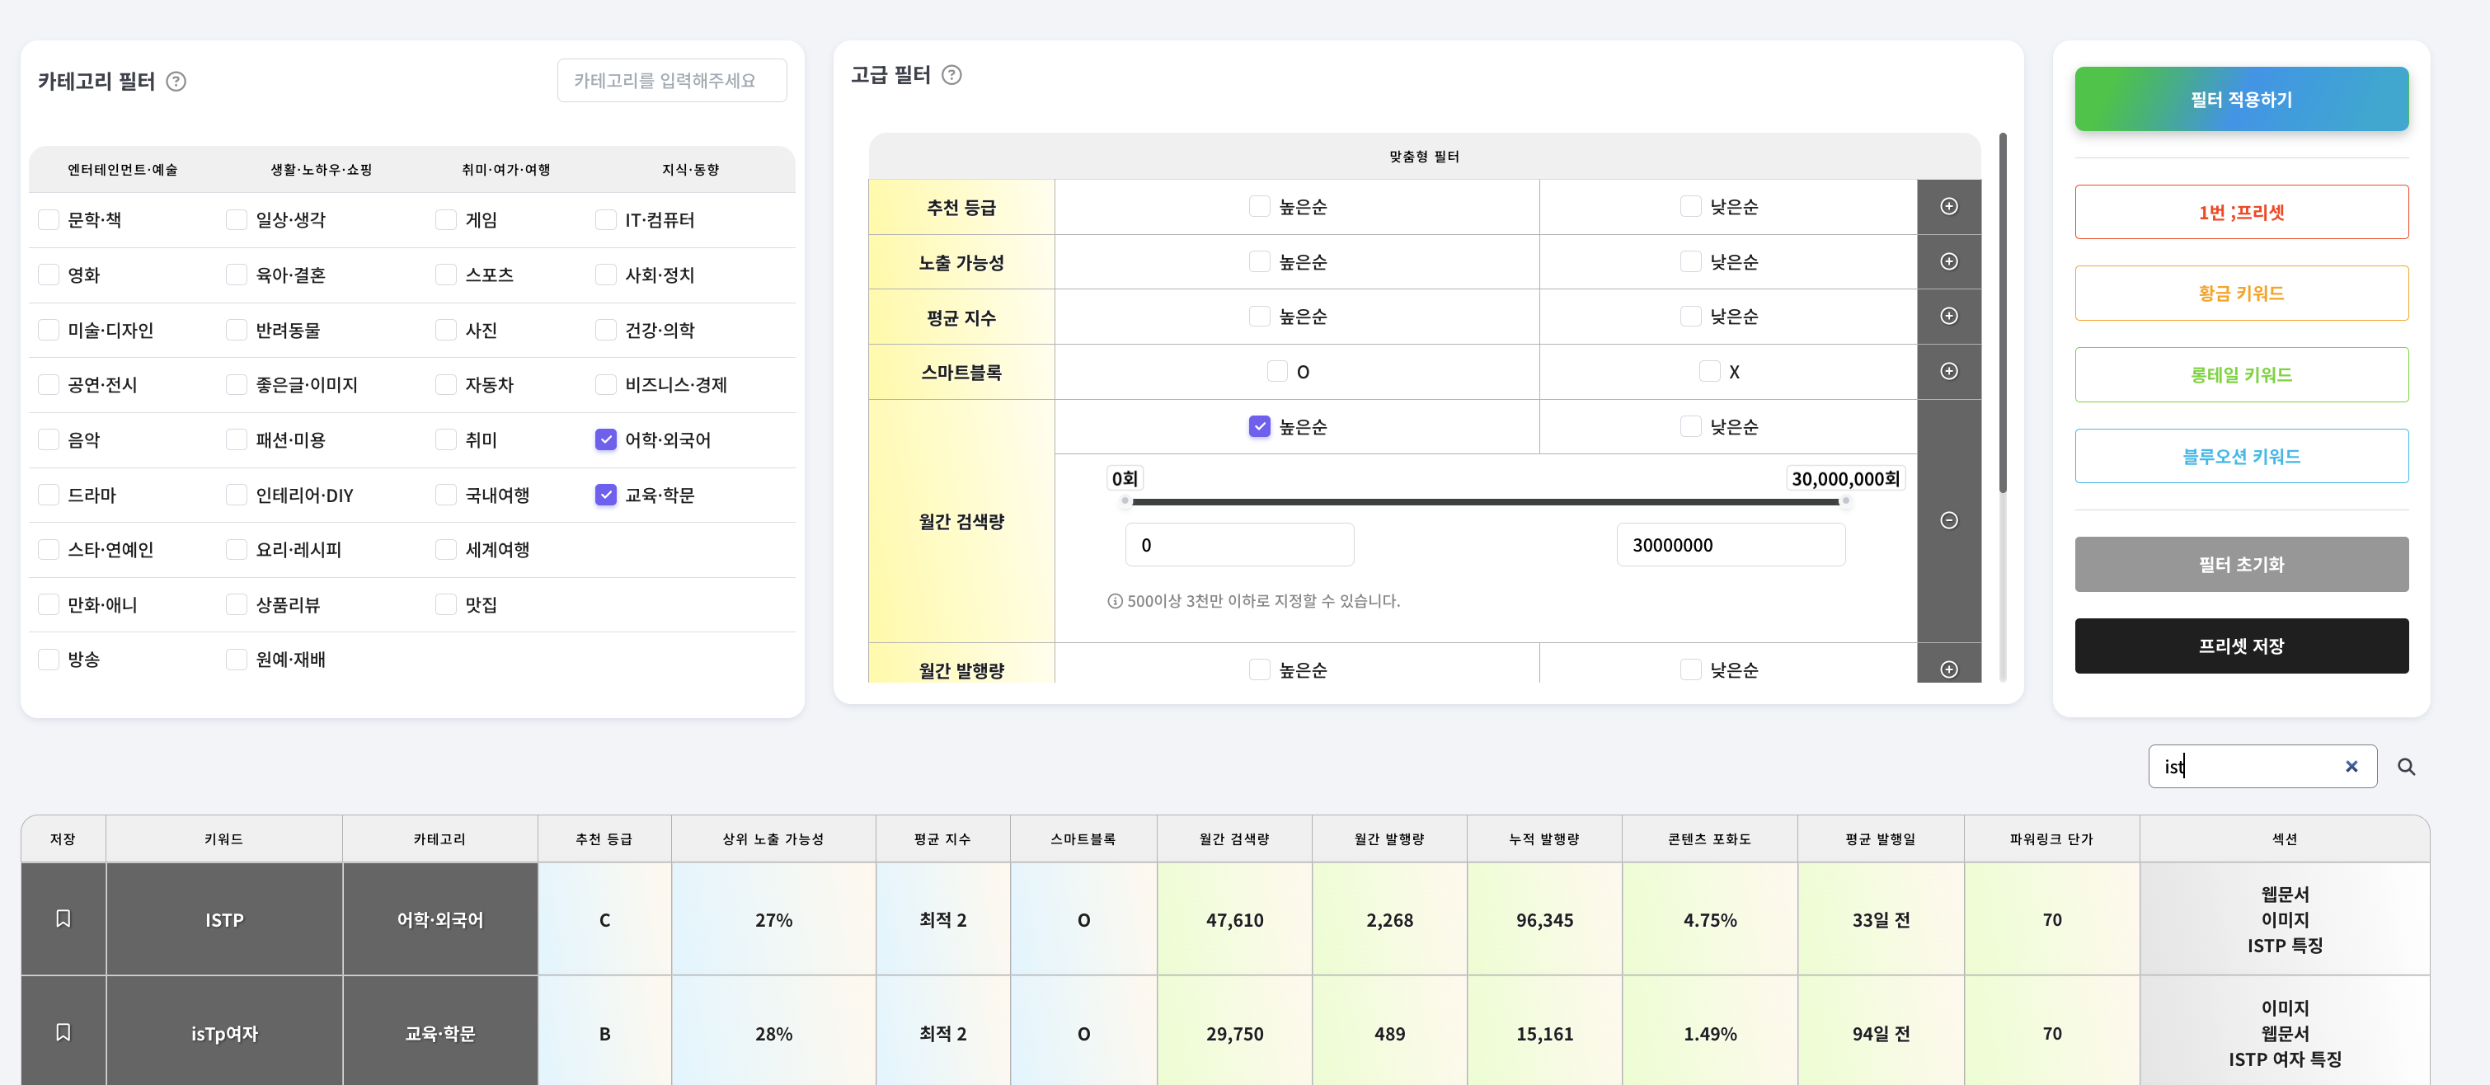The width and height of the screenshot is (2490, 1085).
Task: Click the right handle of search volume slider
Action: click(x=1844, y=501)
